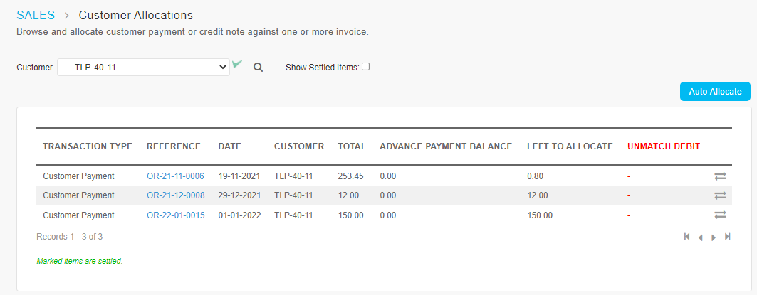The image size is (757, 295).
Task: Go to next page of records
Action: [x=714, y=237]
